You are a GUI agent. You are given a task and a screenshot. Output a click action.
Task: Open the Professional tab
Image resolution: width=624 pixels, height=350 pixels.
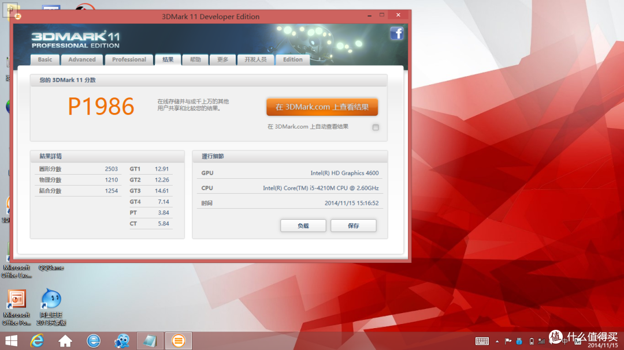coord(129,59)
